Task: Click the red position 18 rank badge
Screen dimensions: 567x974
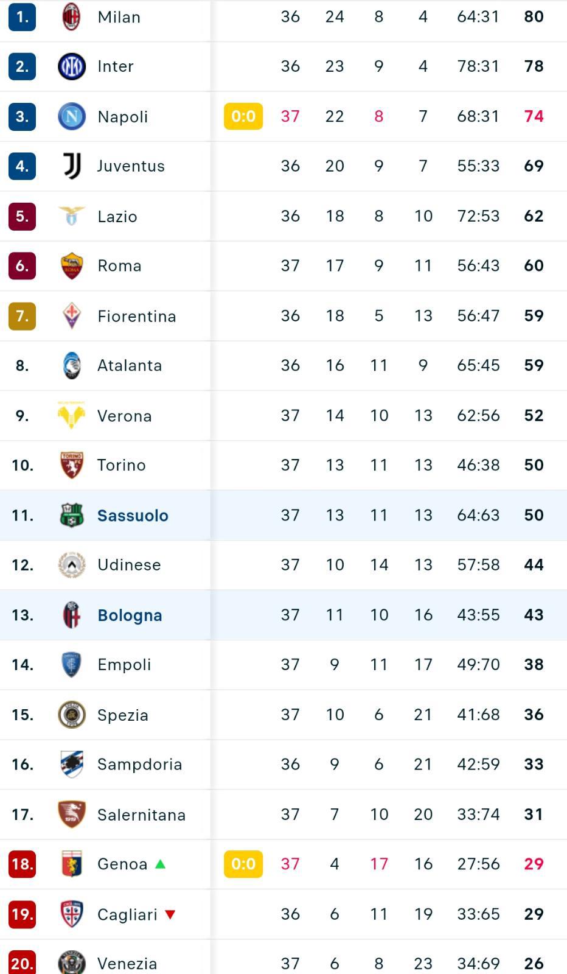Action: pyautogui.click(x=22, y=864)
